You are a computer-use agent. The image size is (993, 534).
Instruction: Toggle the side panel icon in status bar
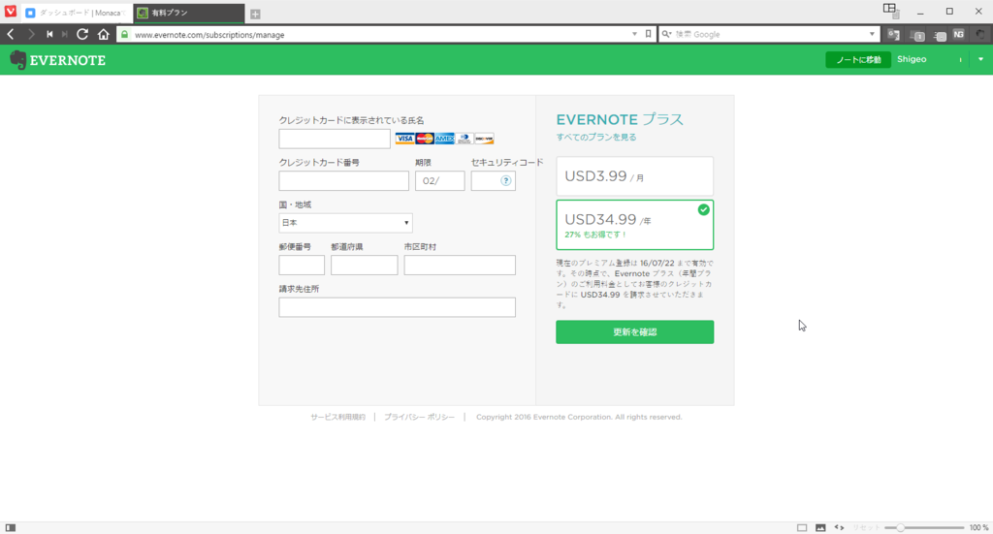[10, 527]
